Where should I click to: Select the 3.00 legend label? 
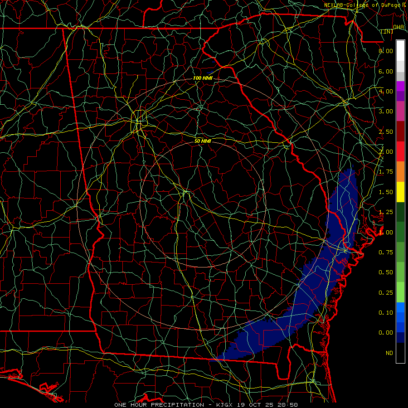[386, 112]
